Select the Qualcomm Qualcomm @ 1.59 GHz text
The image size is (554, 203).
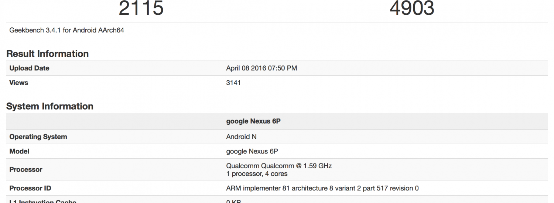tap(278, 166)
